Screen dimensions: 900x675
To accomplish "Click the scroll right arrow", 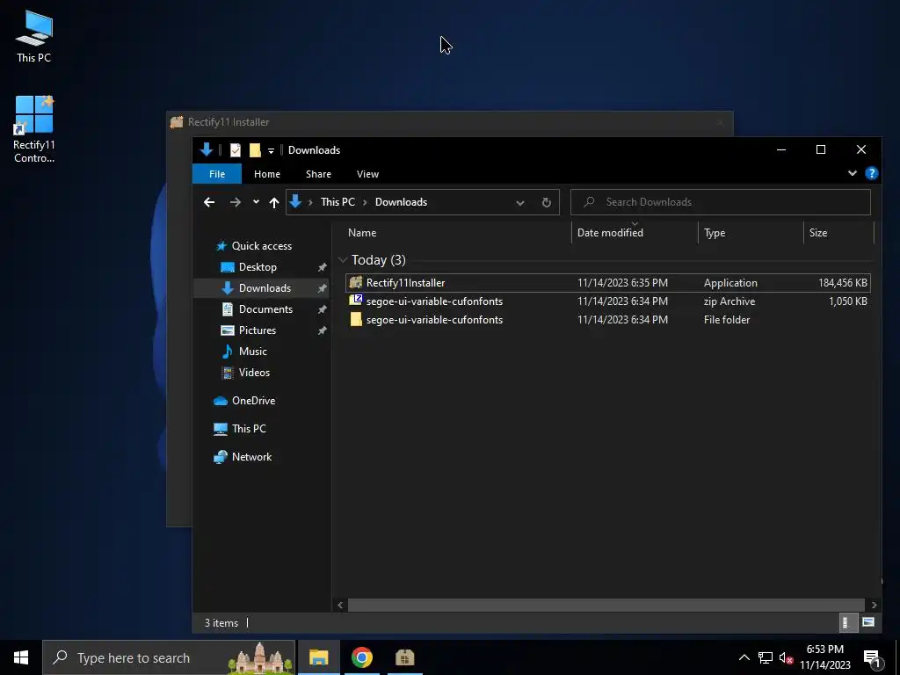I will coord(874,605).
